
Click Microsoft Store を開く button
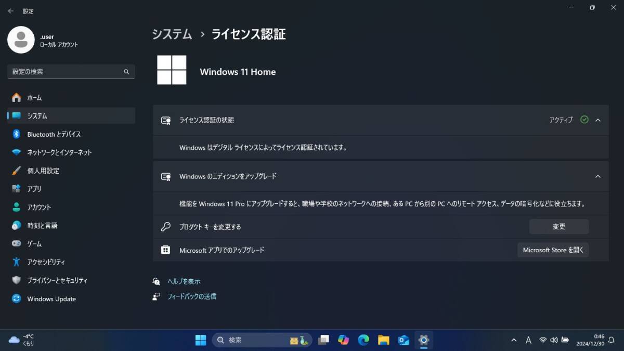[x=553, y=250]
